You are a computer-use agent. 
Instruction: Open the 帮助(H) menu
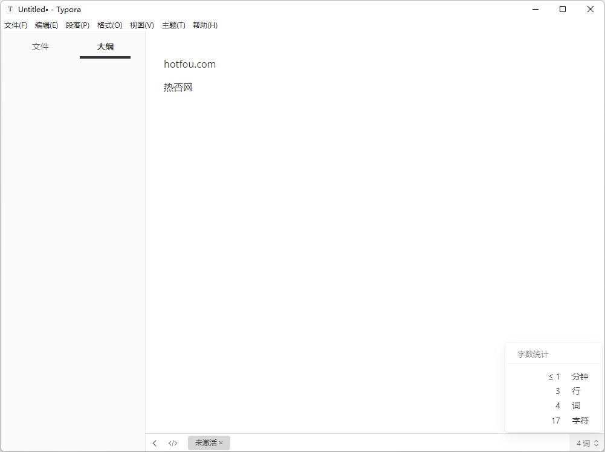[205, 25]
